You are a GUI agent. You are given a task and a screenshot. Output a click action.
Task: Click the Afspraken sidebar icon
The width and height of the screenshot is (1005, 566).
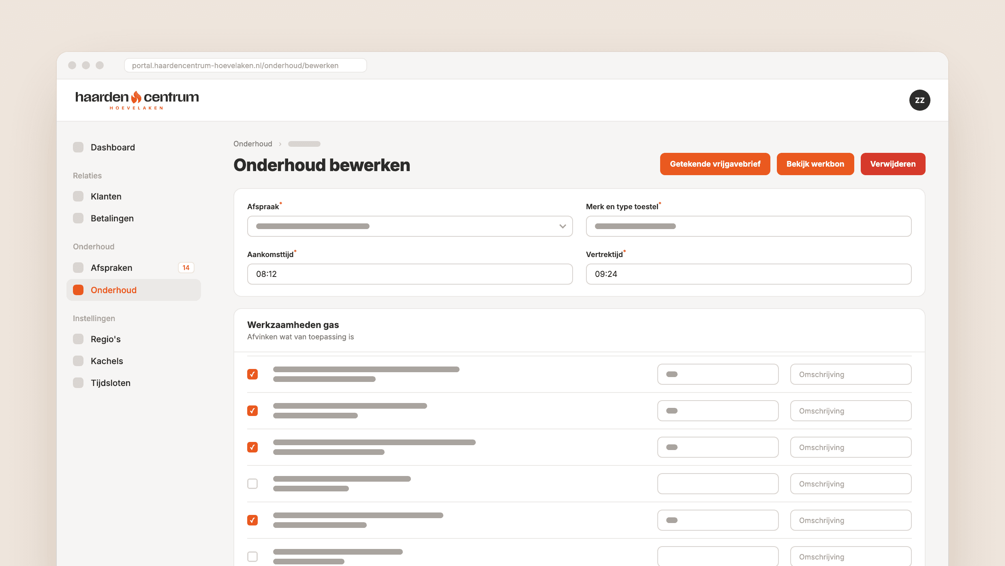tap(78, 268)
